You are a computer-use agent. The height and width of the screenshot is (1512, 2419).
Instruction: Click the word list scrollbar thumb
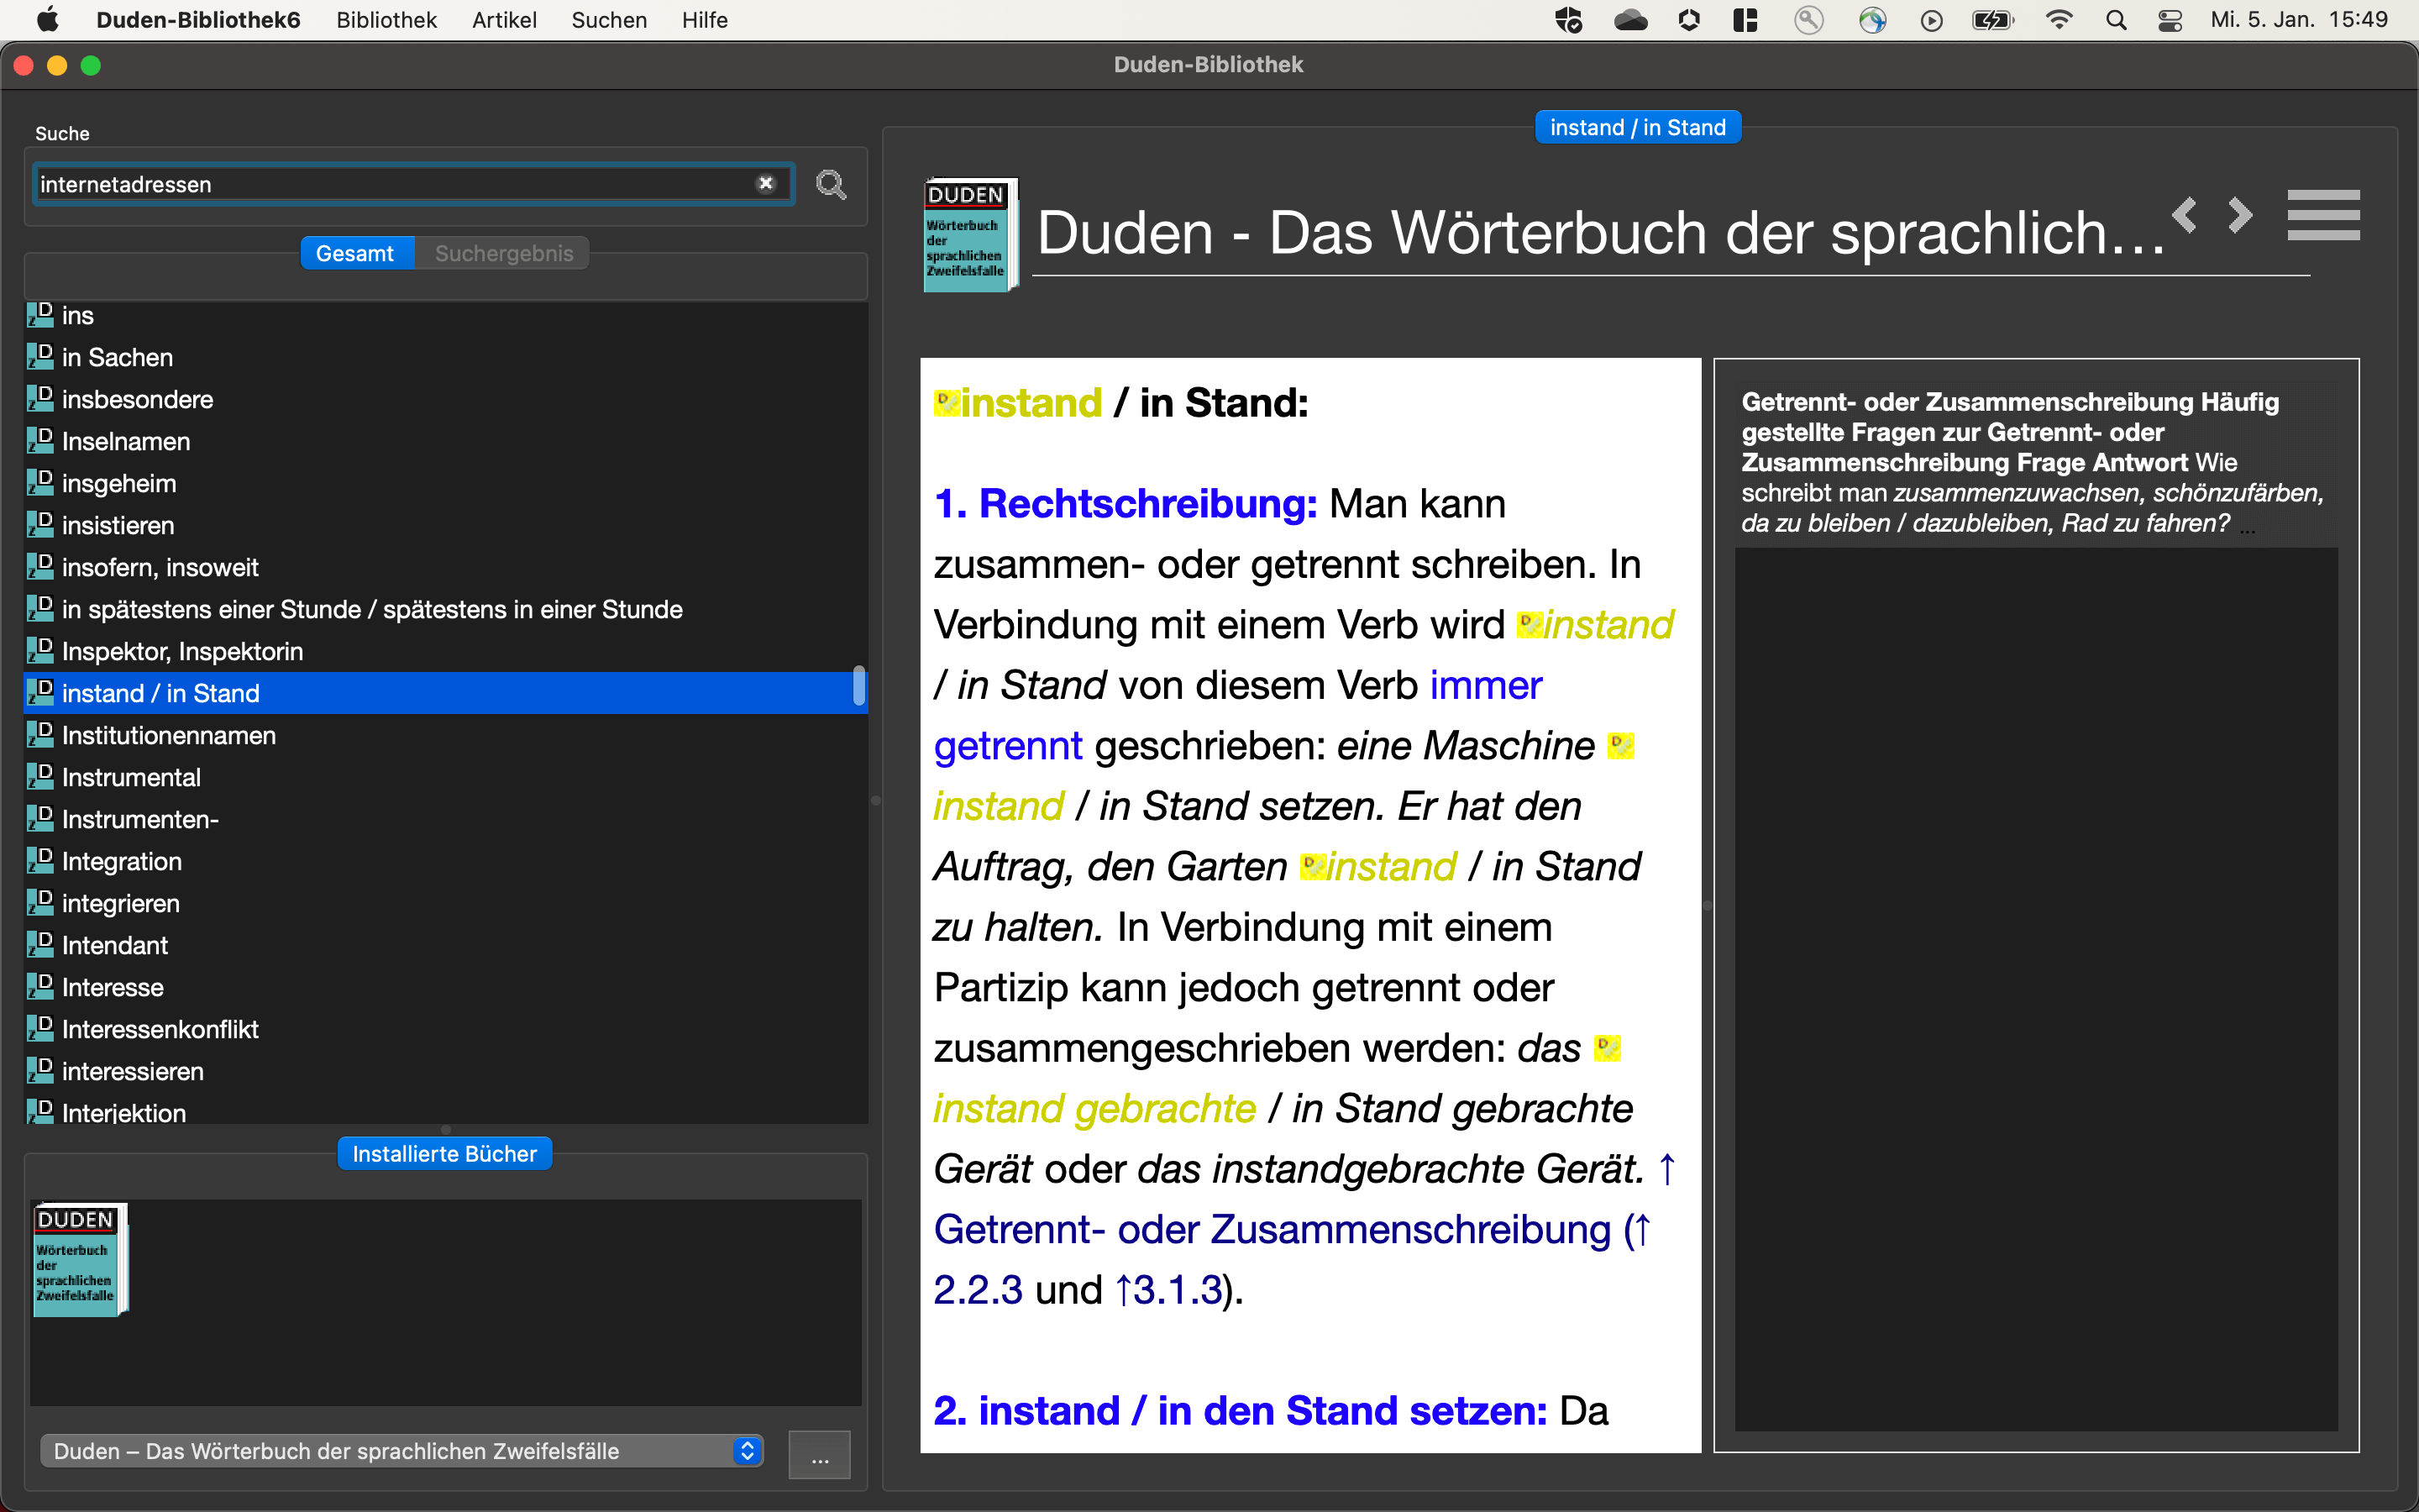858,686
